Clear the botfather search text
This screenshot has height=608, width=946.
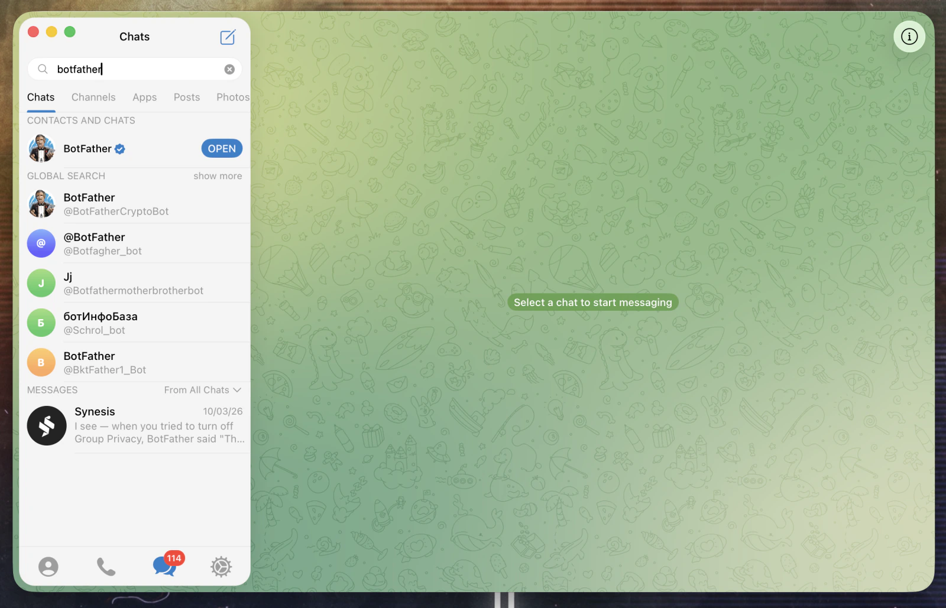click(x=229, y=69)
